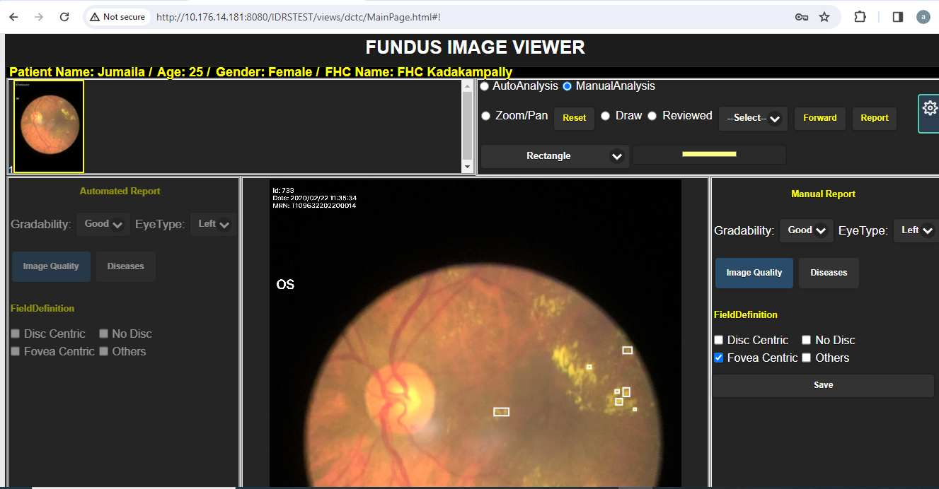Click the Forward button

click(820, 118)
